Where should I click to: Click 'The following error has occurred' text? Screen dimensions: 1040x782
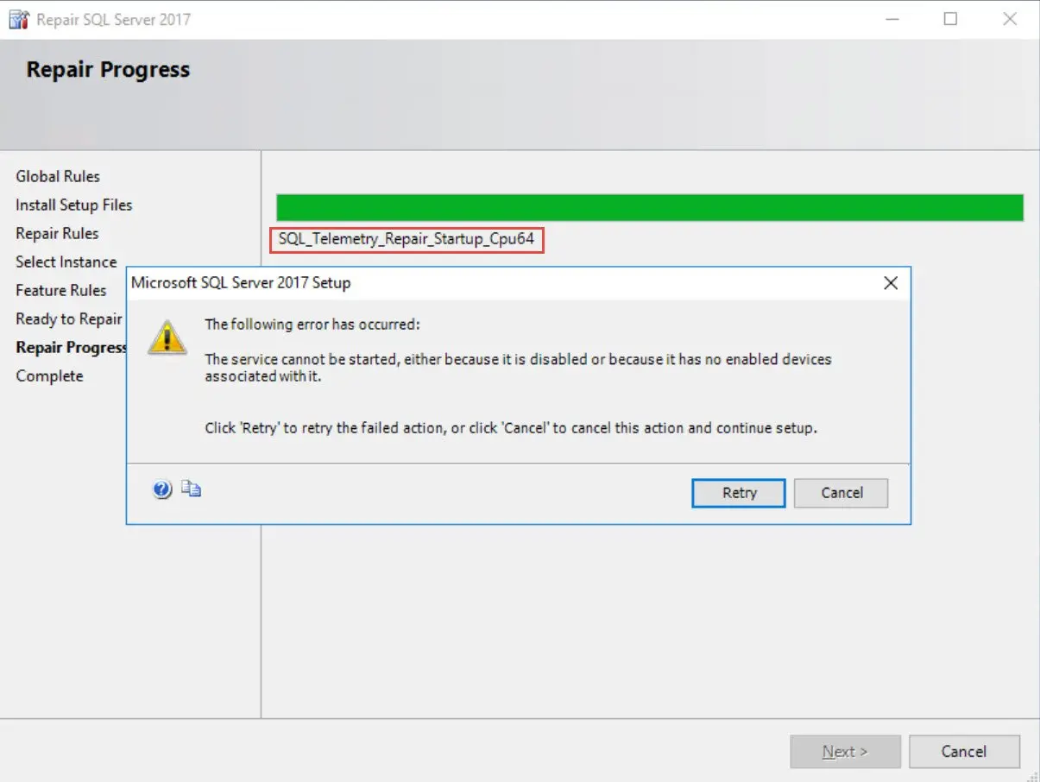[x=312, y=325]
